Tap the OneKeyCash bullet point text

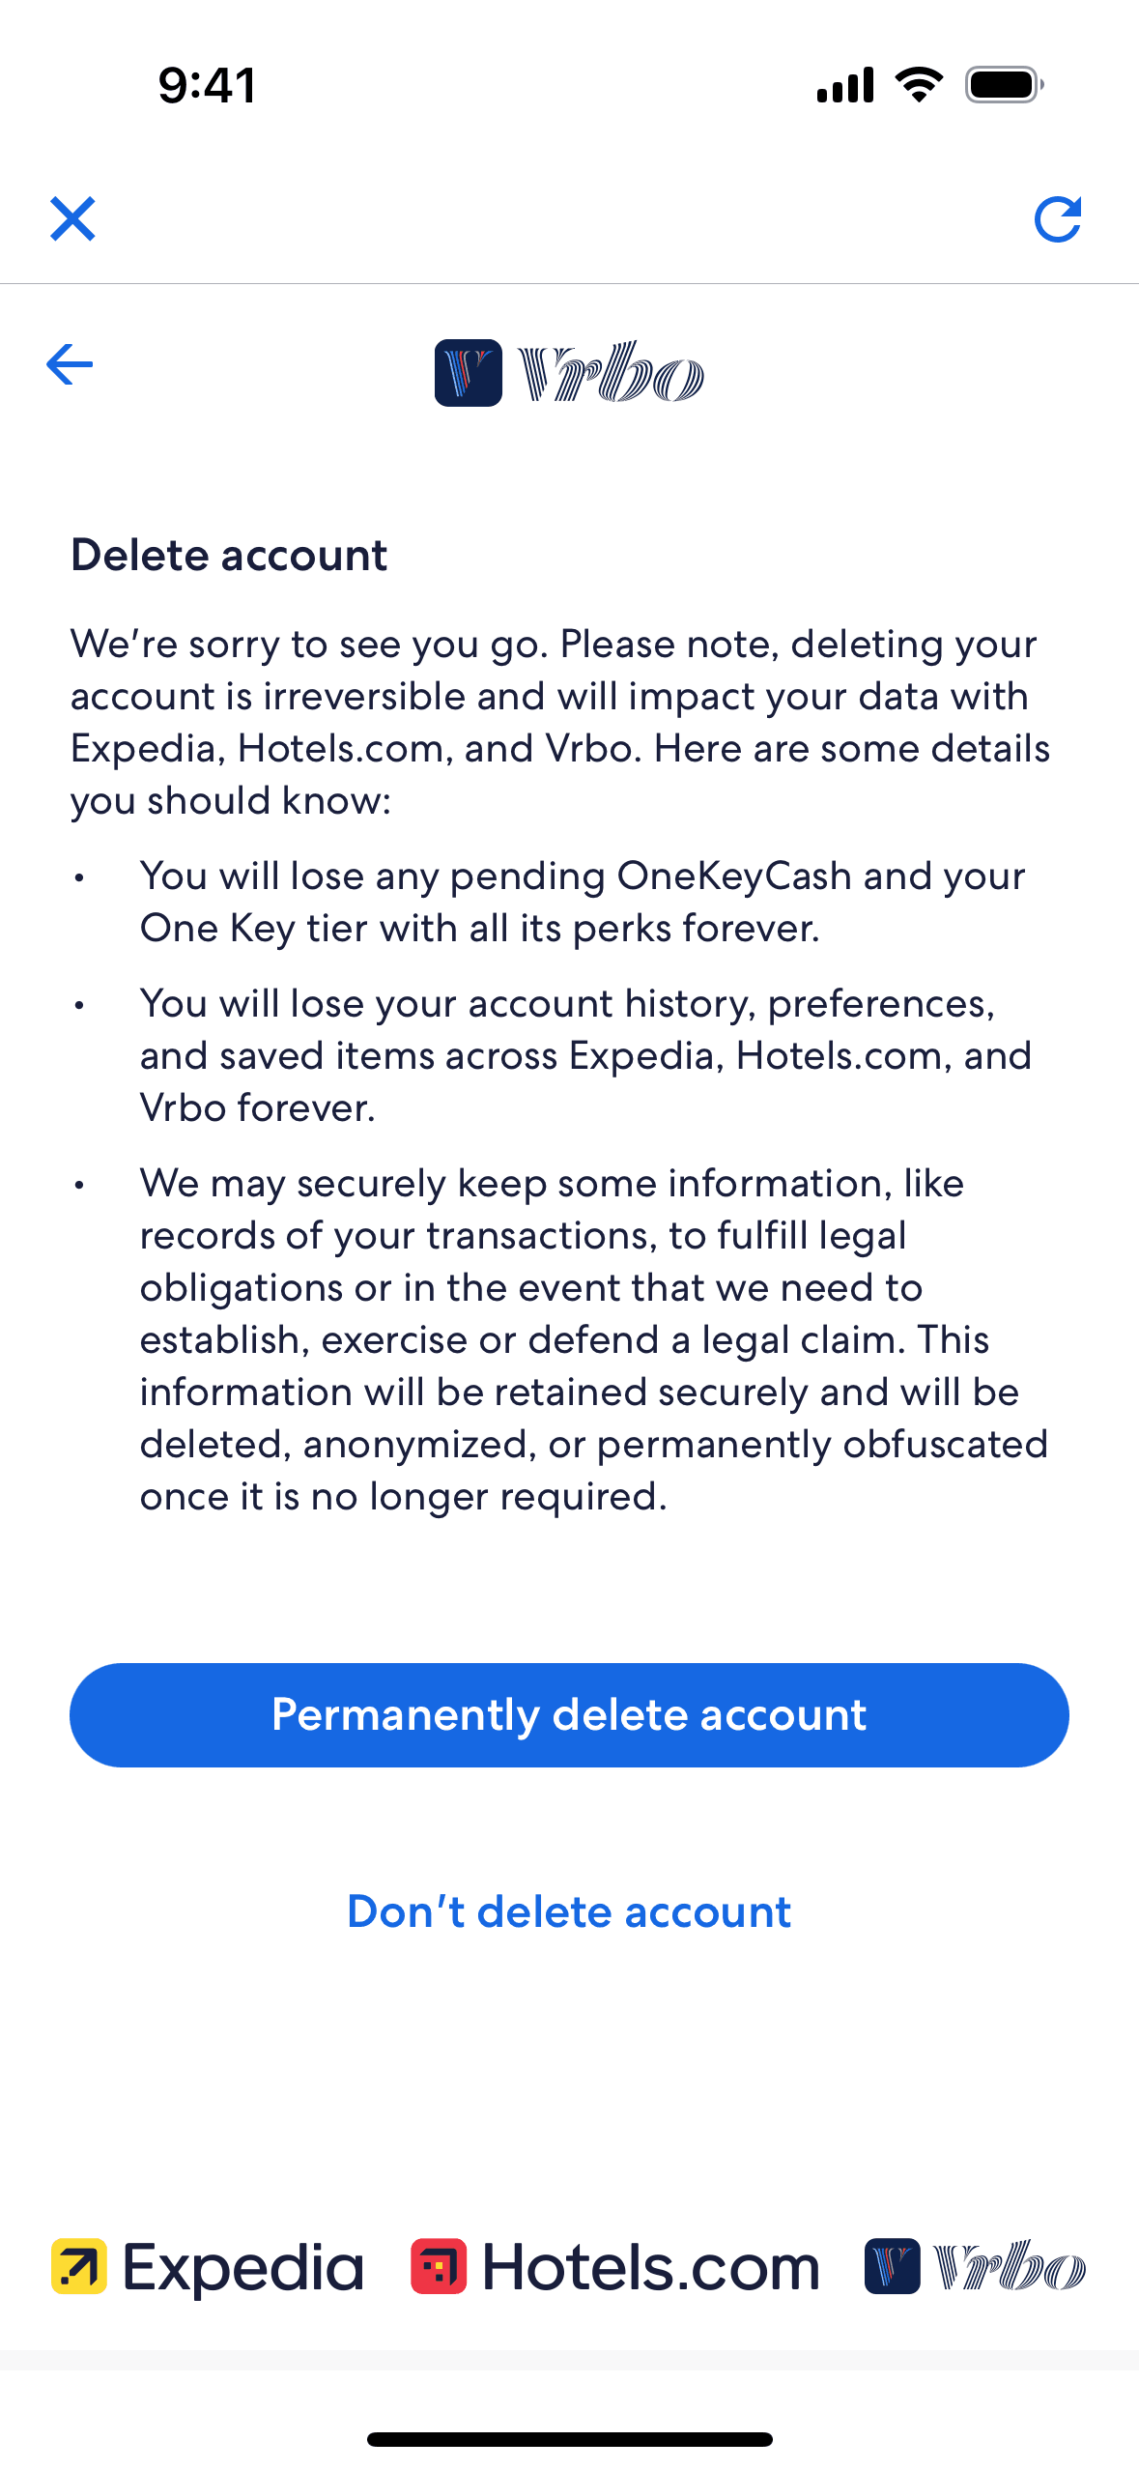tap(582, 902)
